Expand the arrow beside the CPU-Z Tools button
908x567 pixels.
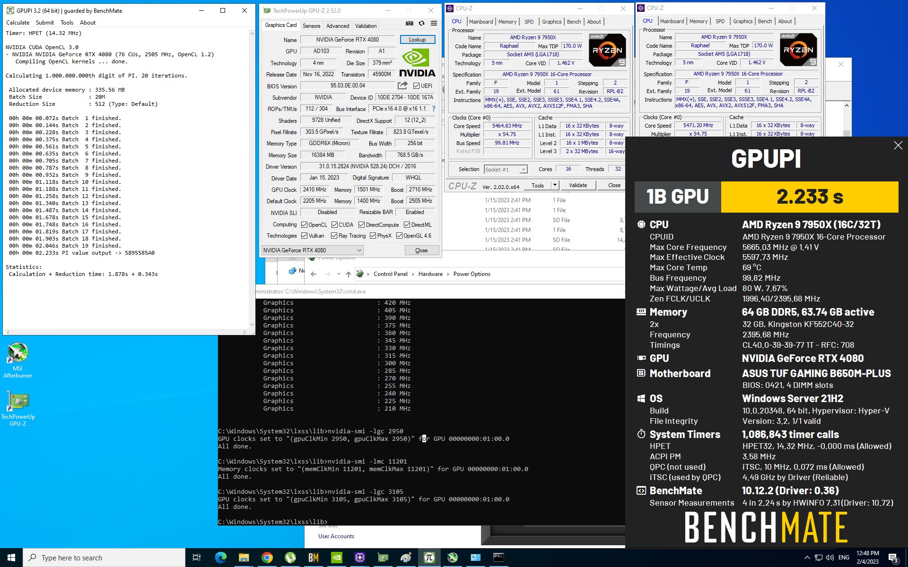pos(555,185)
